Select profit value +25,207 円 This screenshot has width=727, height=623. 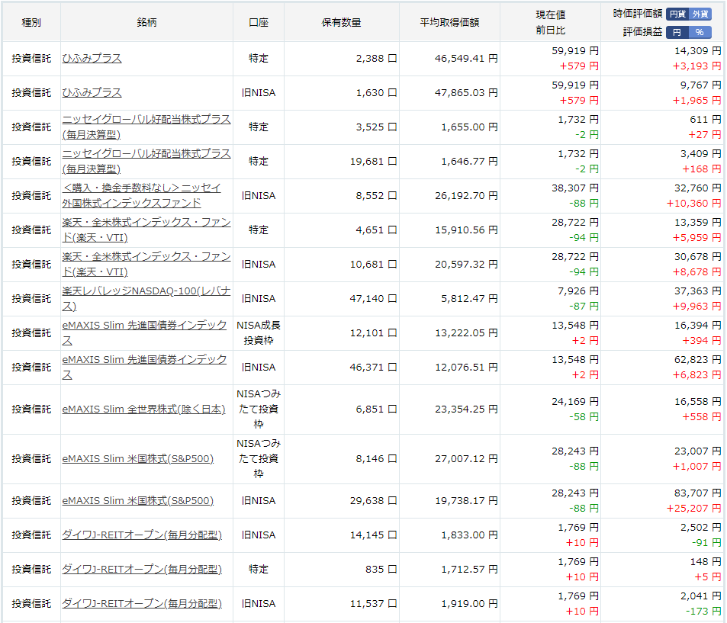[693, 509]
